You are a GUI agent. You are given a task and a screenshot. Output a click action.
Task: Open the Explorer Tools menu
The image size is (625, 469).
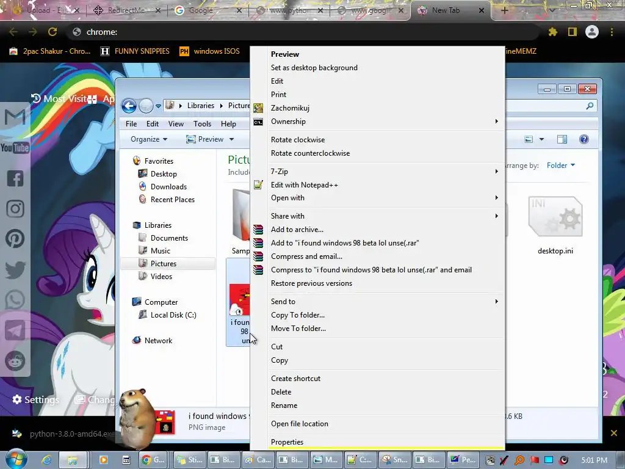click(x=202, y=124)
